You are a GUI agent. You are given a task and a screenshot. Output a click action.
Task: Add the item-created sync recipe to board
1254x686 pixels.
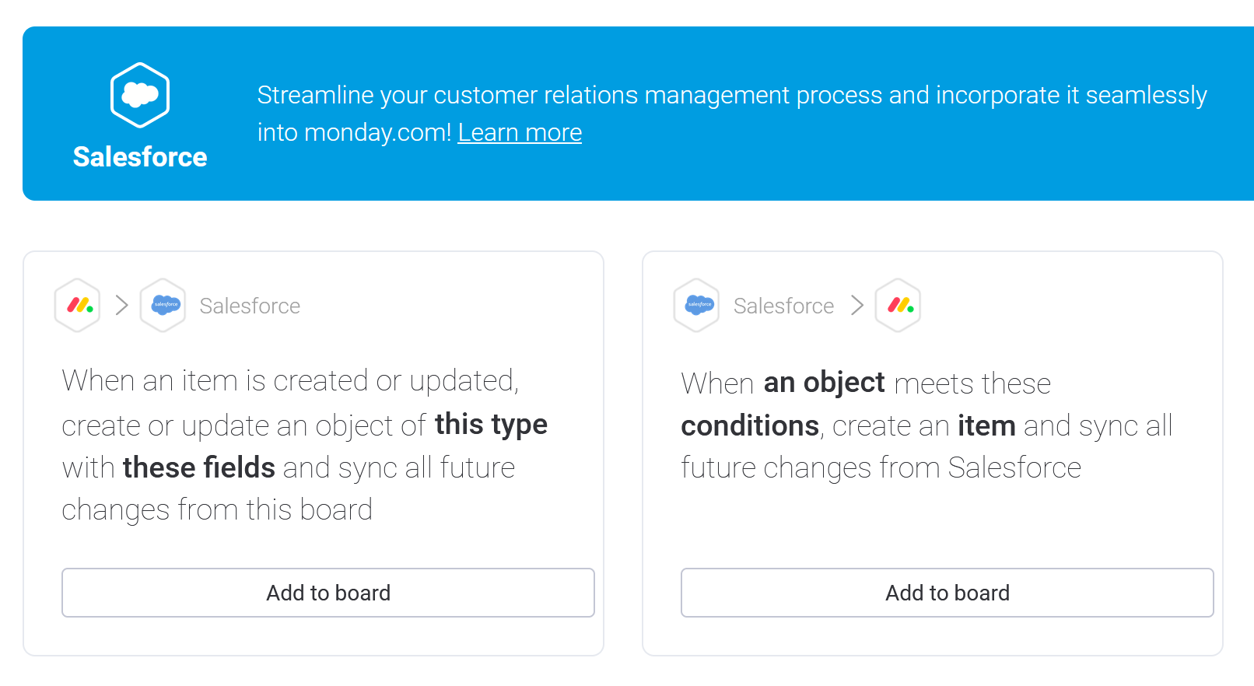tap(328, 593)
